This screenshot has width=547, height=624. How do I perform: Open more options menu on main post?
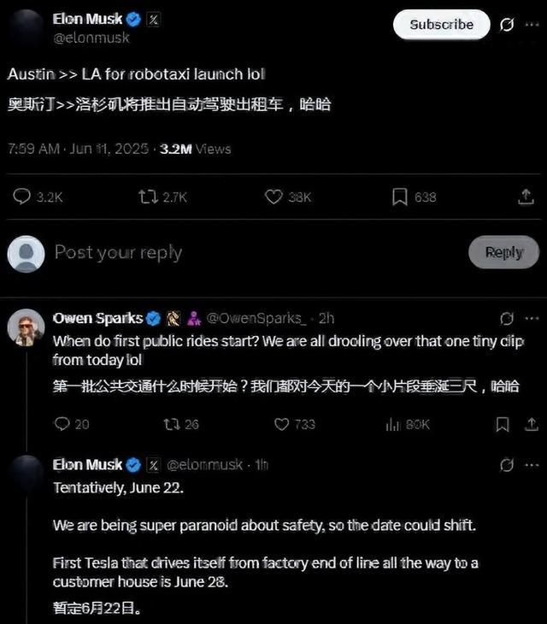pyautogui.click(x=530, y=25)
